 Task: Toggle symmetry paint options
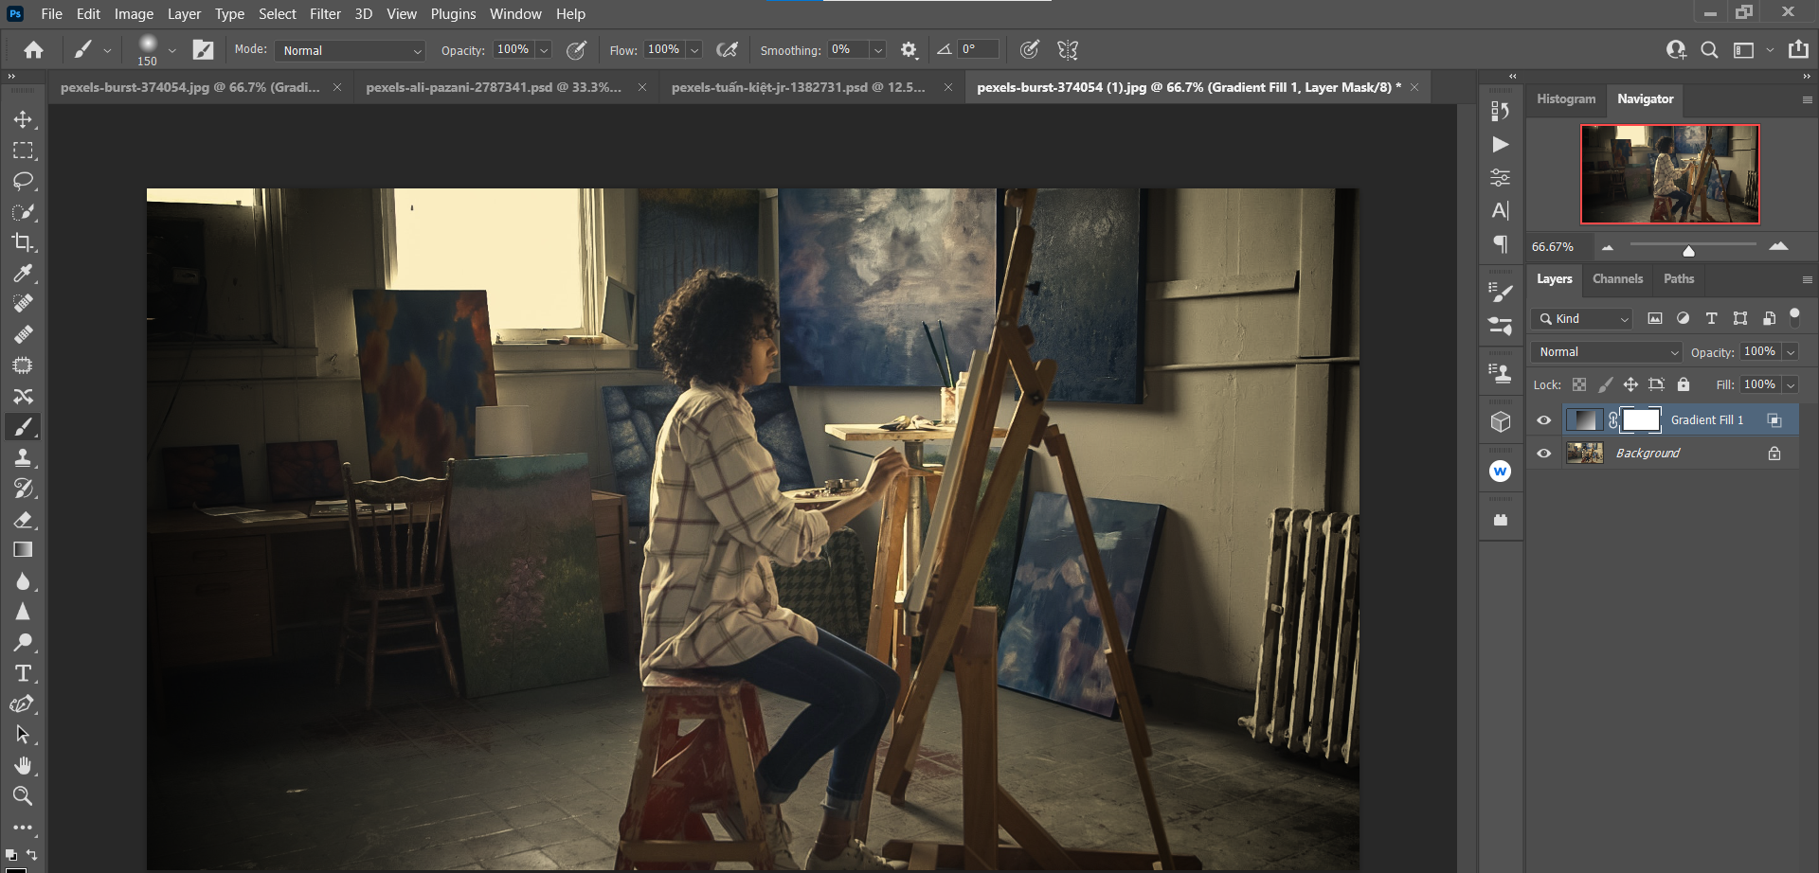[x=1068, y=50]
